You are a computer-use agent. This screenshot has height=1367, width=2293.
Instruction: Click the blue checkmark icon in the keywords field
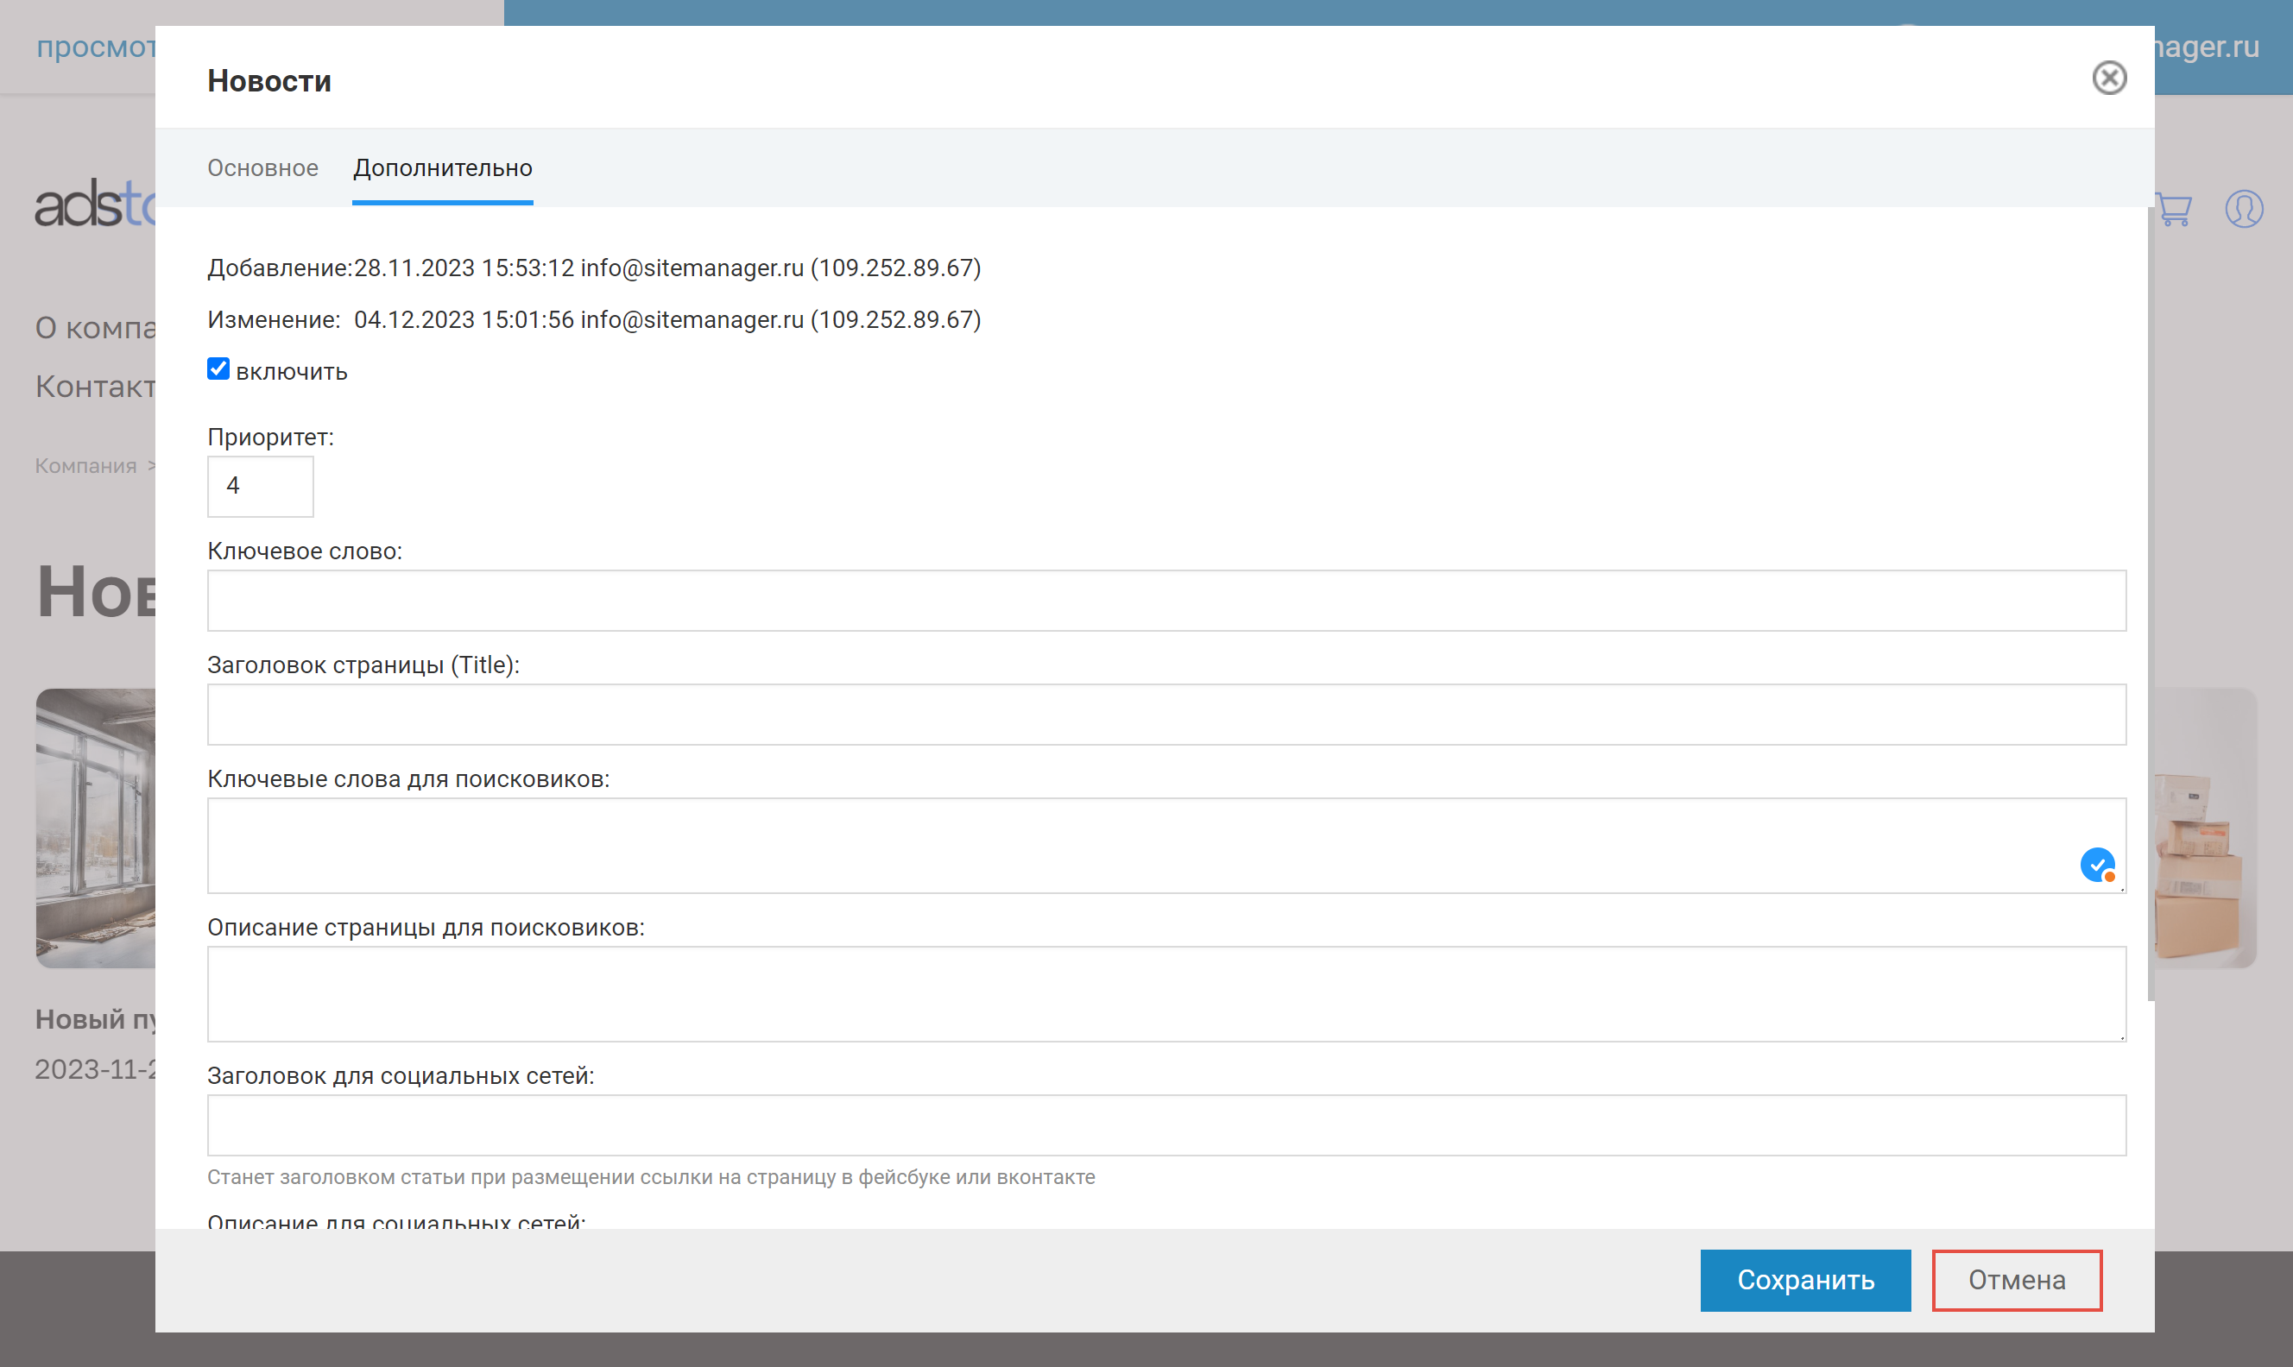2097,865
